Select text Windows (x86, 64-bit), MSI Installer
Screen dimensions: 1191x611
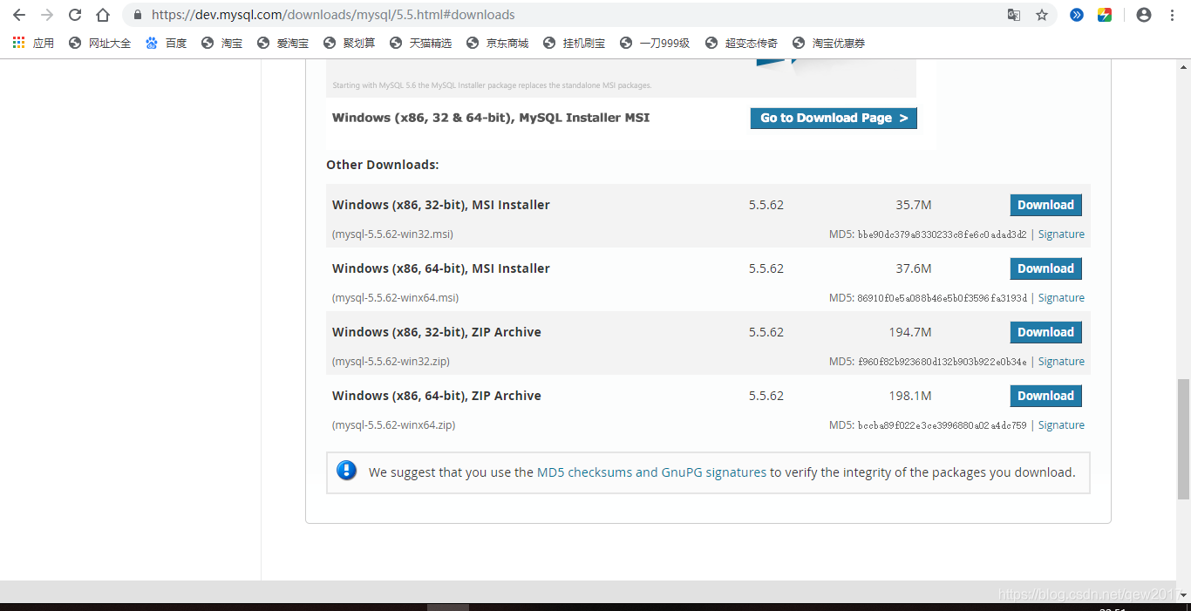[441, 268]
